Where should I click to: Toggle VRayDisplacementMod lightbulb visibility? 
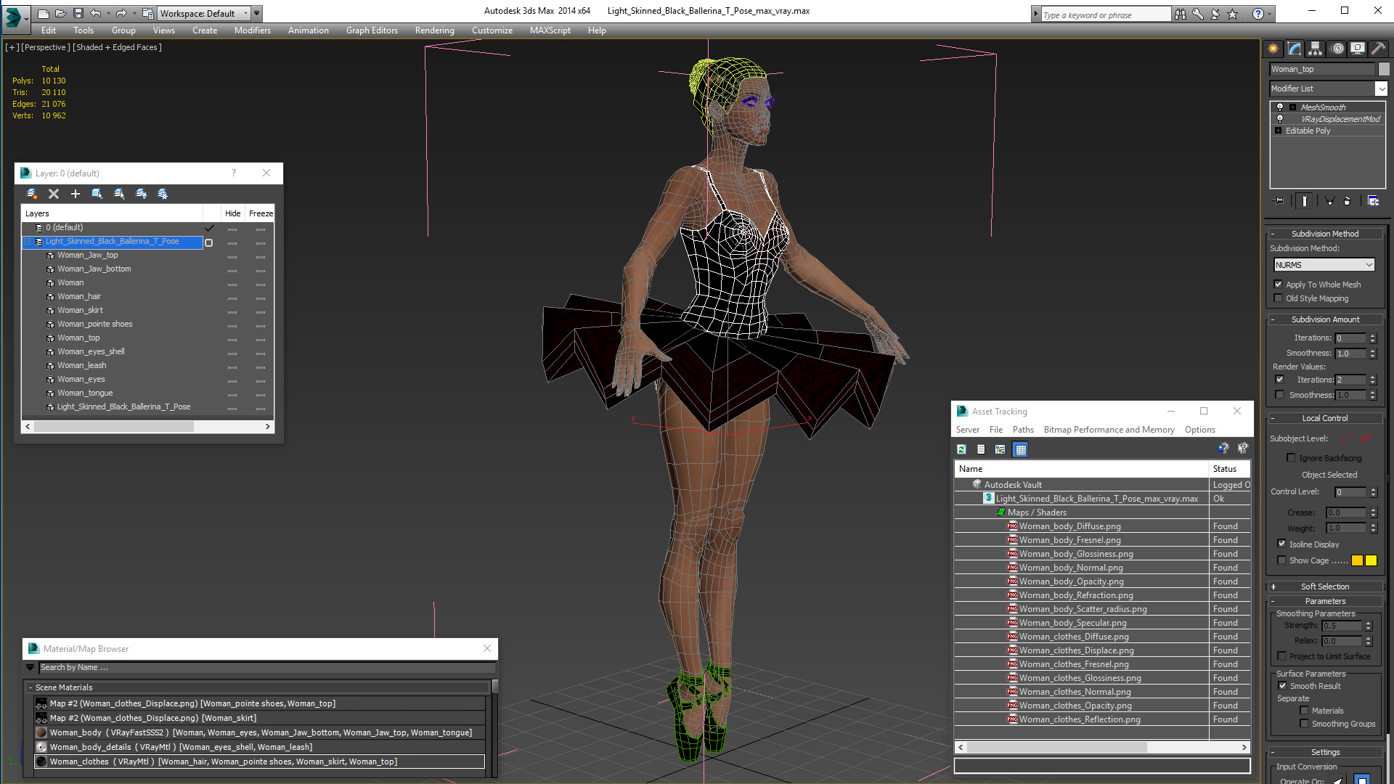click(x=1280, y=118)
